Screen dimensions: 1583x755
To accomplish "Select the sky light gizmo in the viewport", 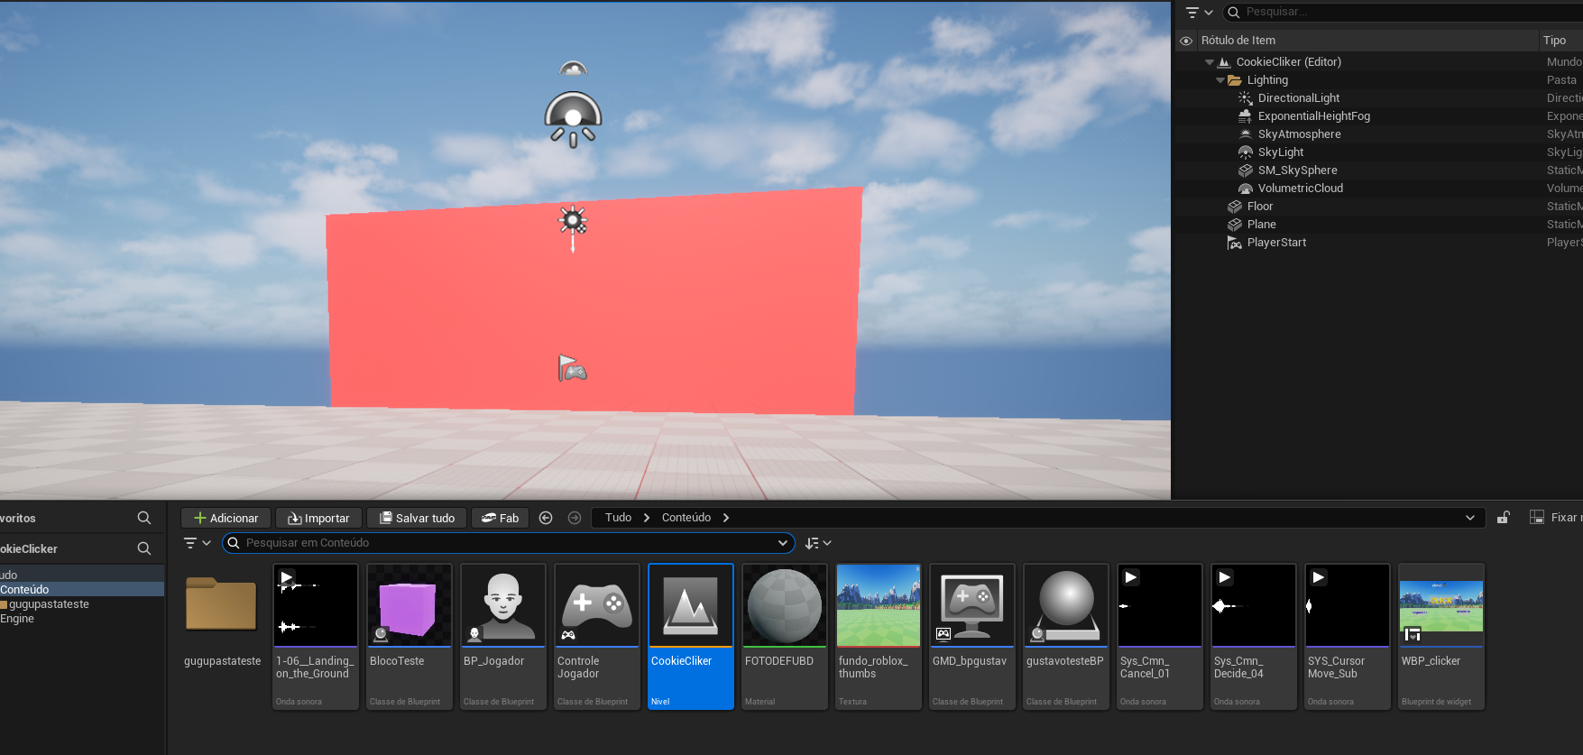I will point(573,119).
